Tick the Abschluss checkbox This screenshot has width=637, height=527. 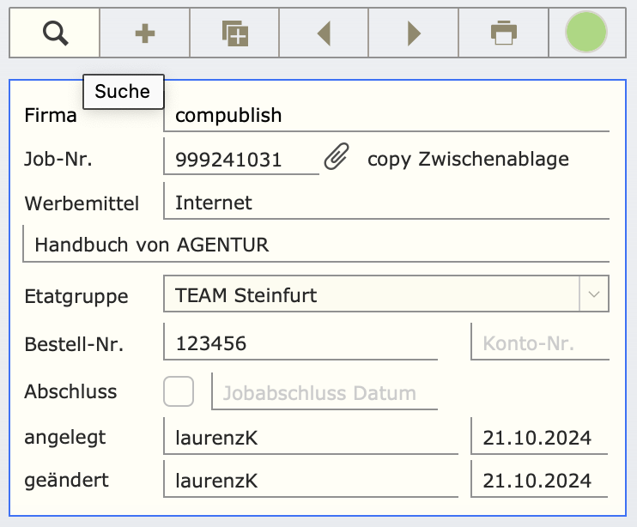click(x=179, y=391)
